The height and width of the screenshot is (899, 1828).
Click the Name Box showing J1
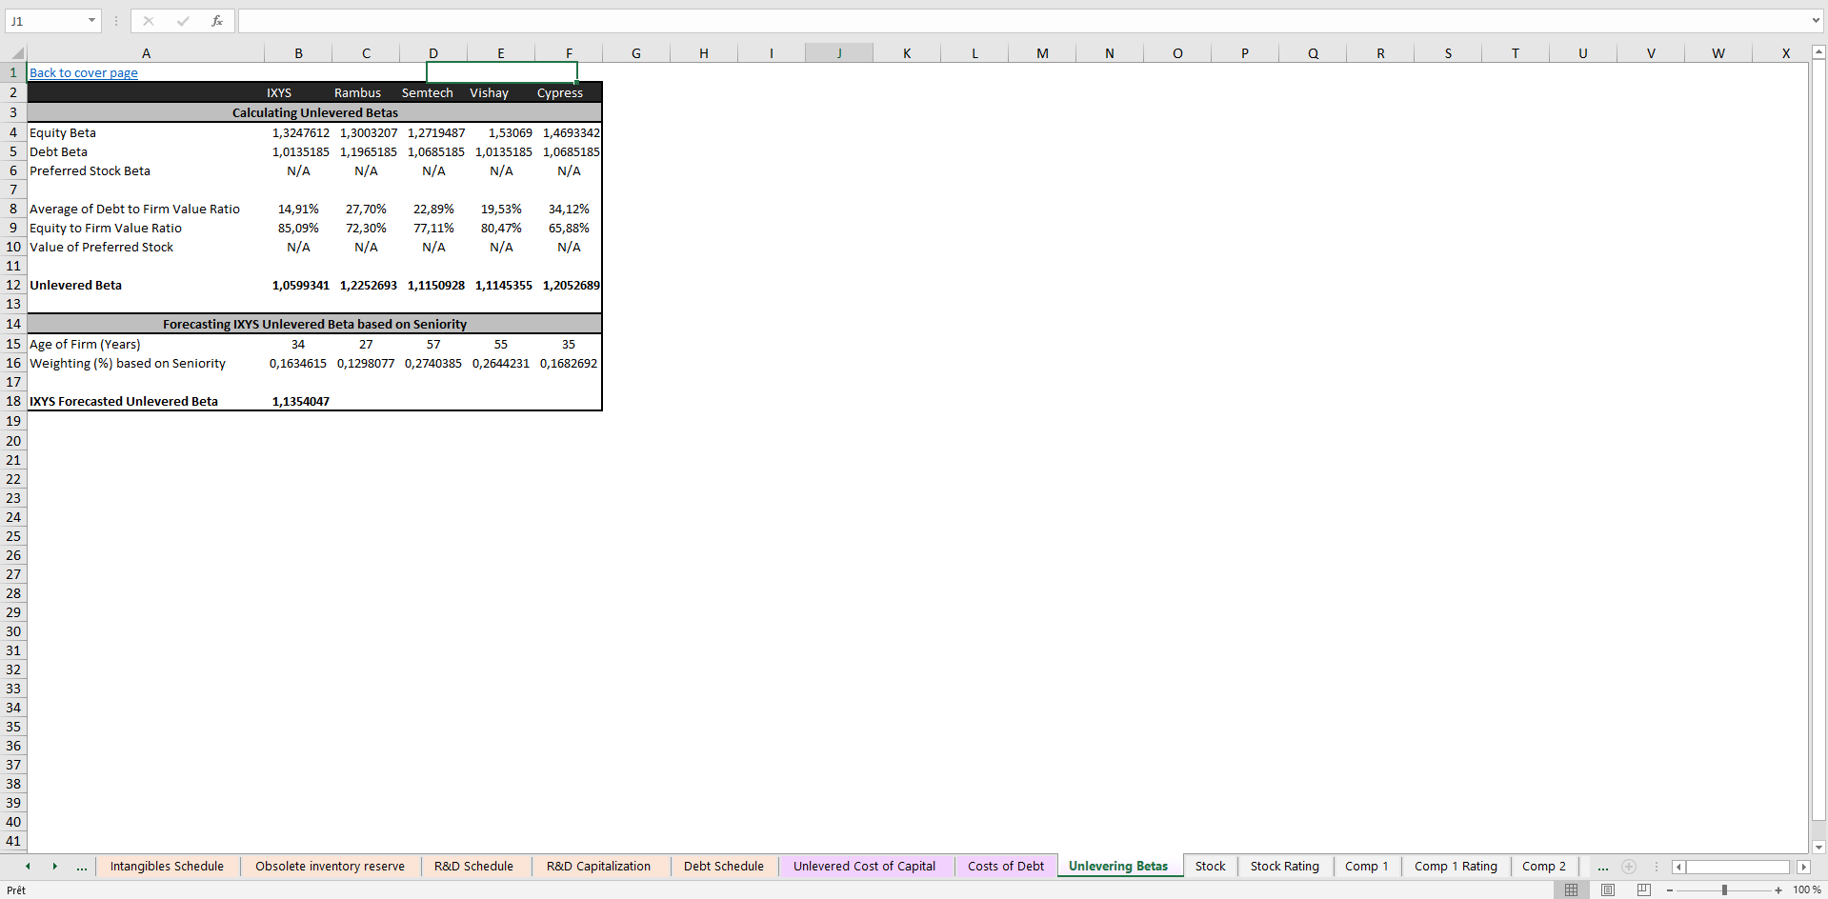(46, 21)
